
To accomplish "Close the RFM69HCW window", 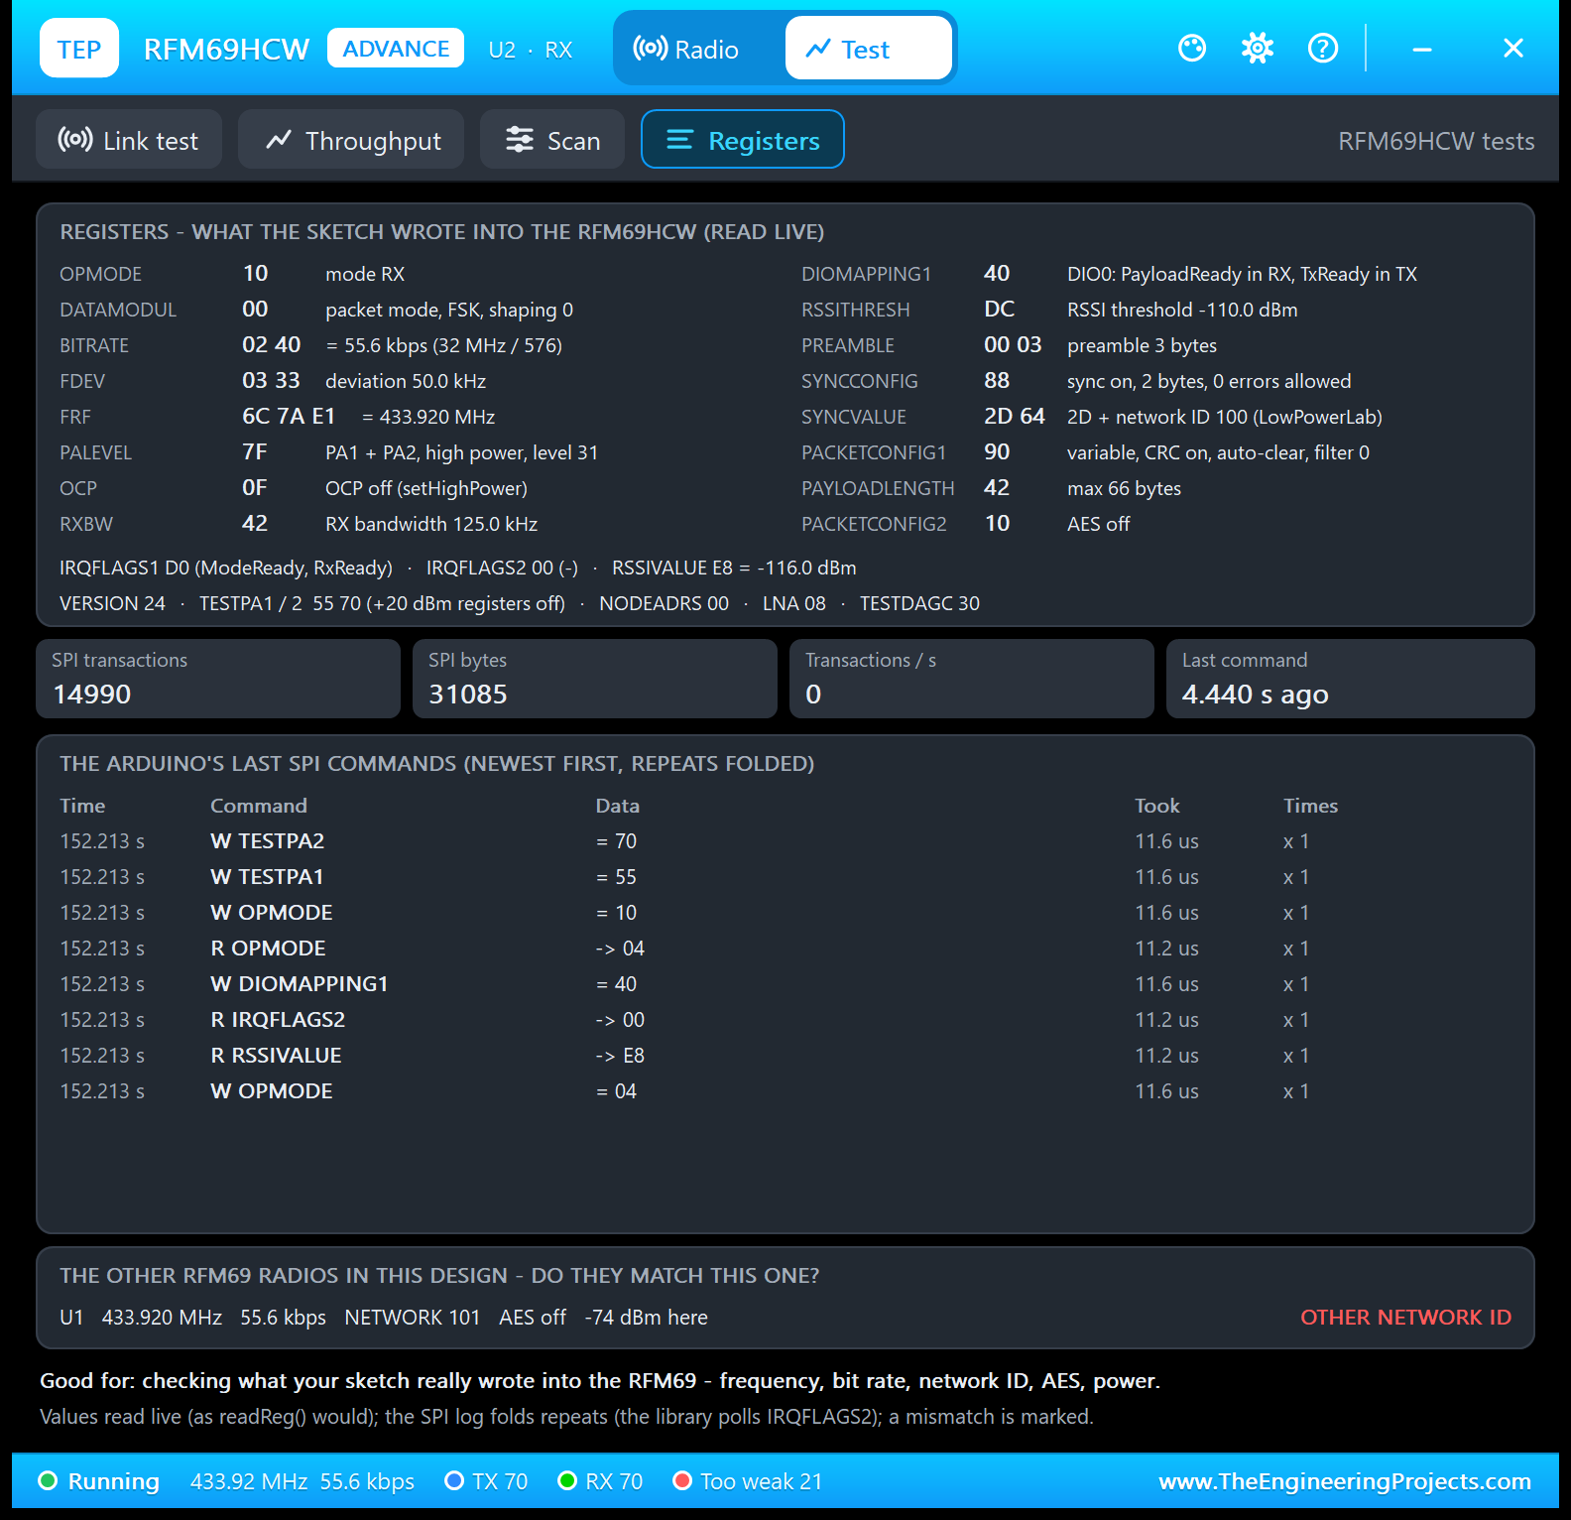I will [1513, 48].
